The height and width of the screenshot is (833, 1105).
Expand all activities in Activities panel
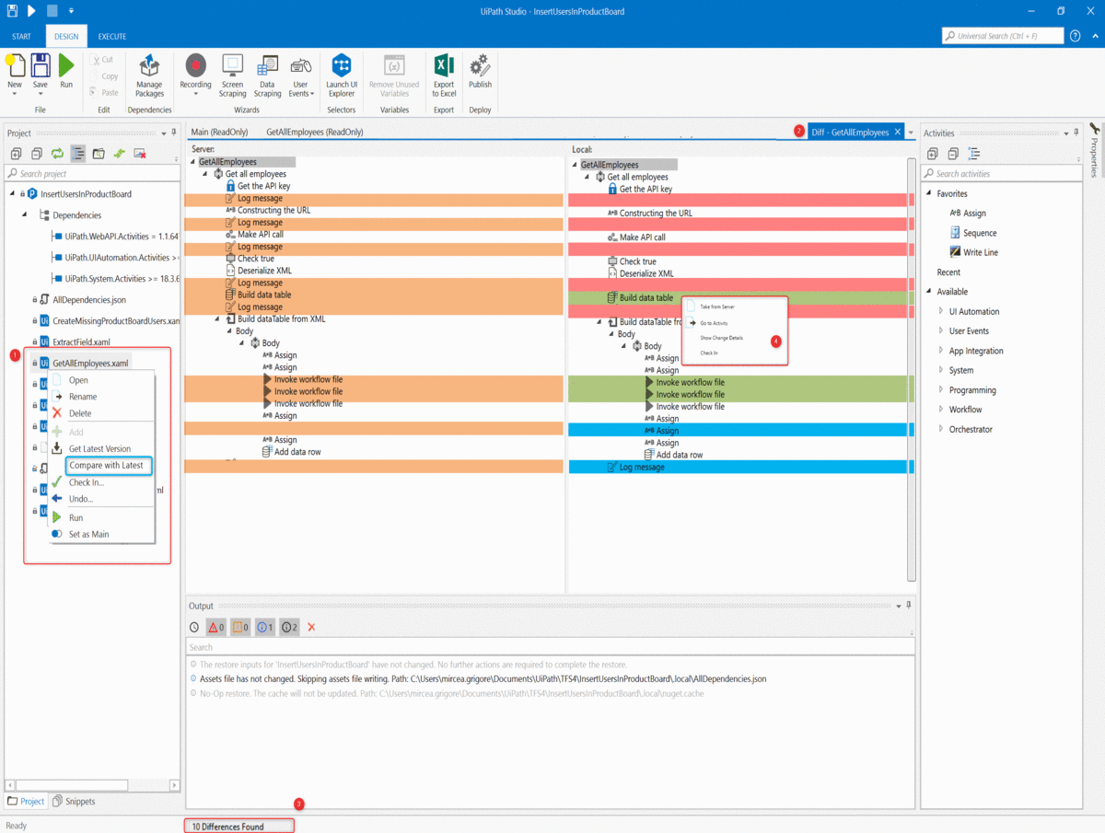pos(933,154)
